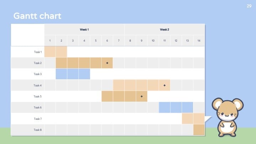Click the diamond milestone in Task 5 row
256x144 pixels.
(142, 96)
